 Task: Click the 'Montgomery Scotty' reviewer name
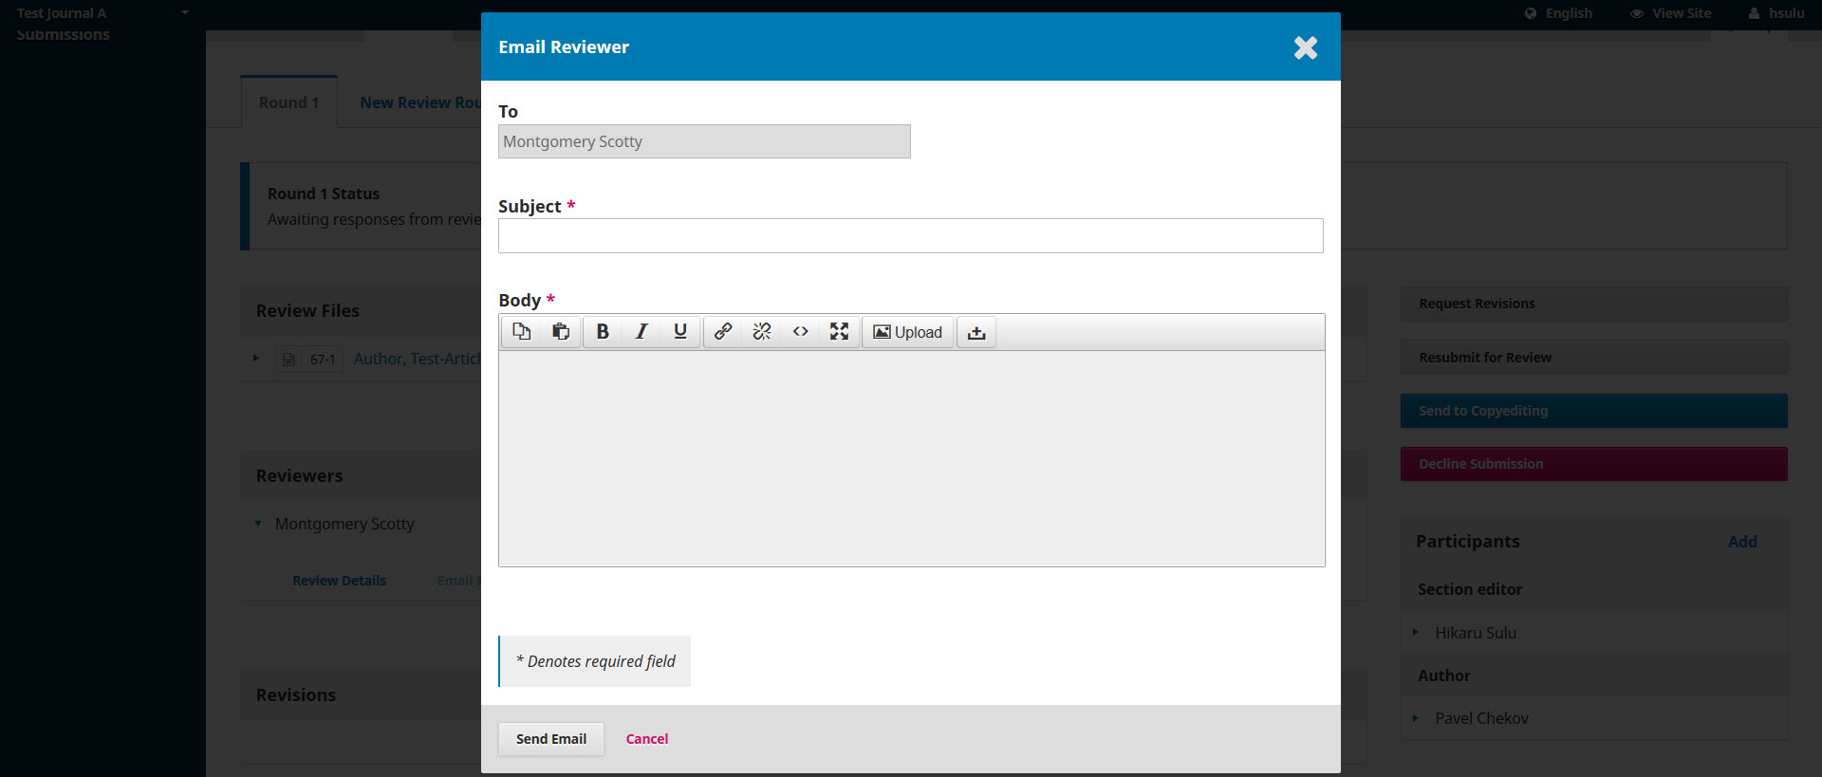(344, 524)
